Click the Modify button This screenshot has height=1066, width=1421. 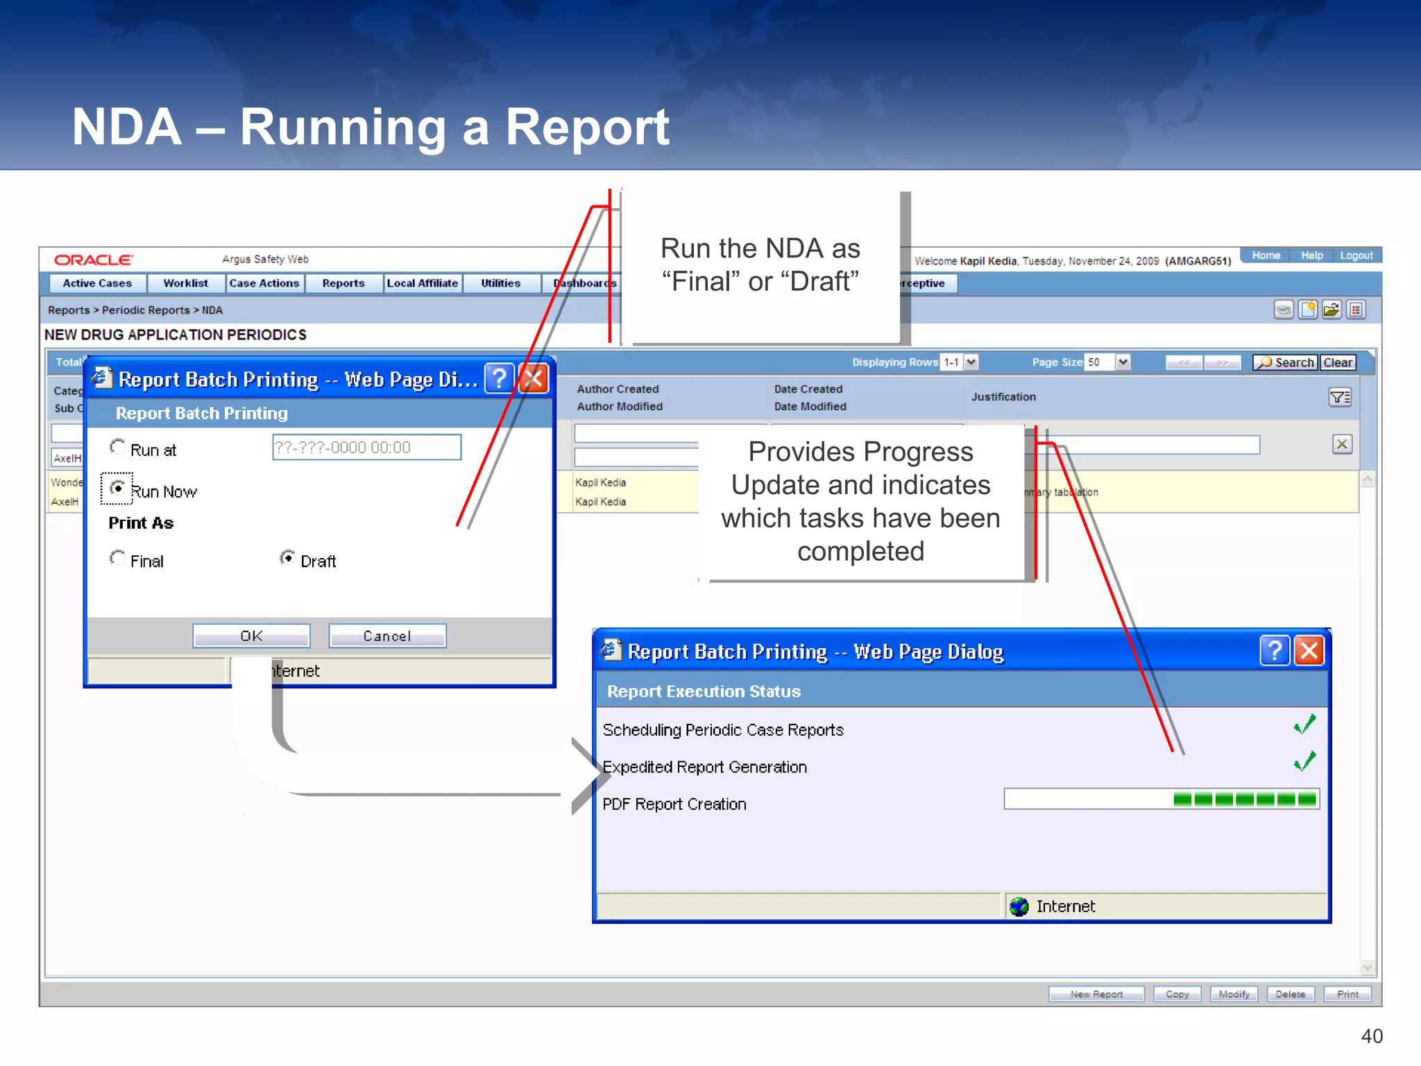click(1234, 994)
